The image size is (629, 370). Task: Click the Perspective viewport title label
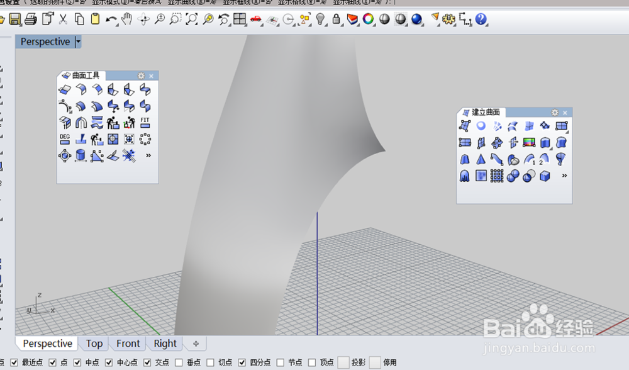(45, 42)
